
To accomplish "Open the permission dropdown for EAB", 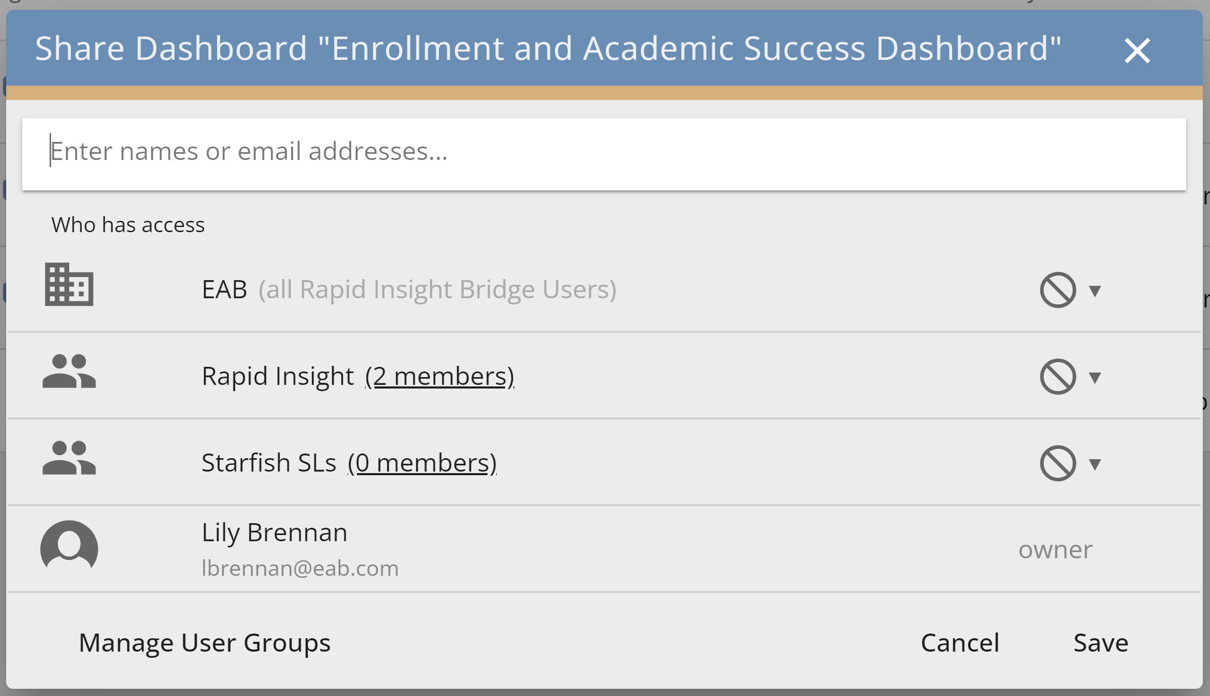I will point(1094,290).
